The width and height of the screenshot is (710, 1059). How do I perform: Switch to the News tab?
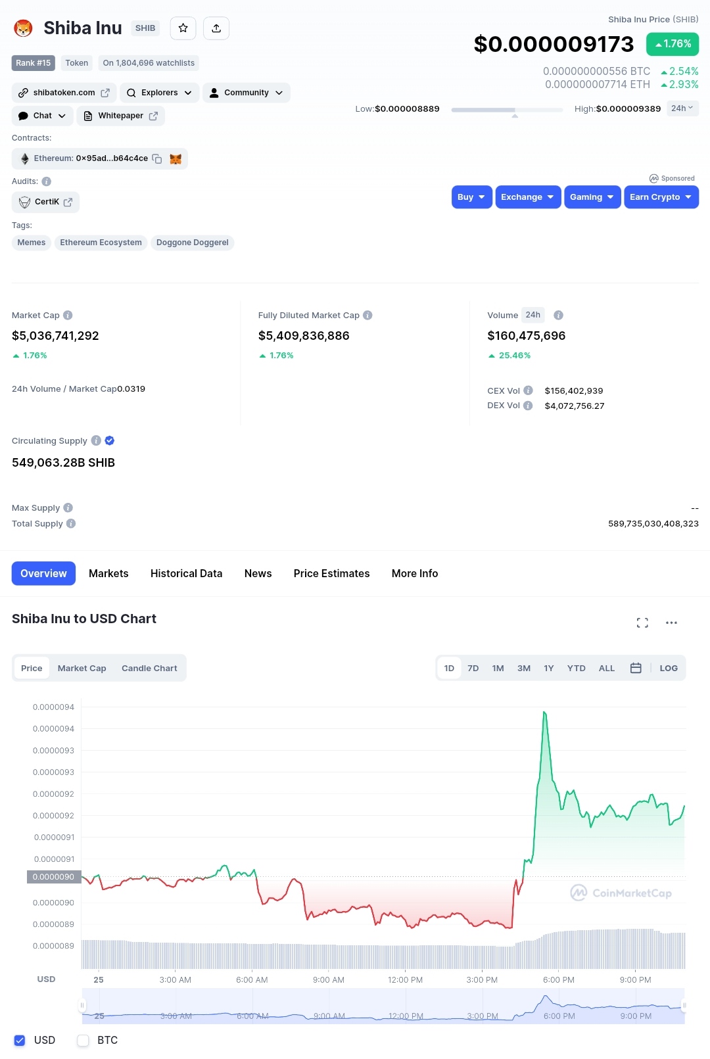(x=258, y=573)
